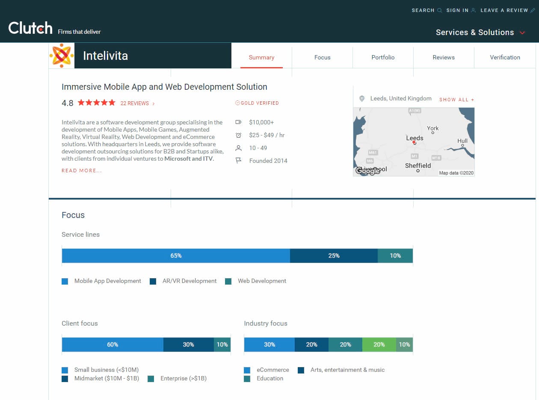Click the Sign In link
This screenshot has height=400, width=539.
457,10
